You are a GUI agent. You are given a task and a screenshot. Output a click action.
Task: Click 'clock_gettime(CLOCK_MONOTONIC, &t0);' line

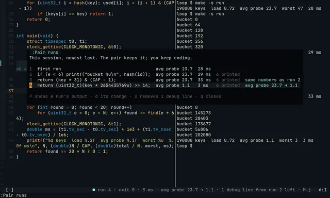74,47
